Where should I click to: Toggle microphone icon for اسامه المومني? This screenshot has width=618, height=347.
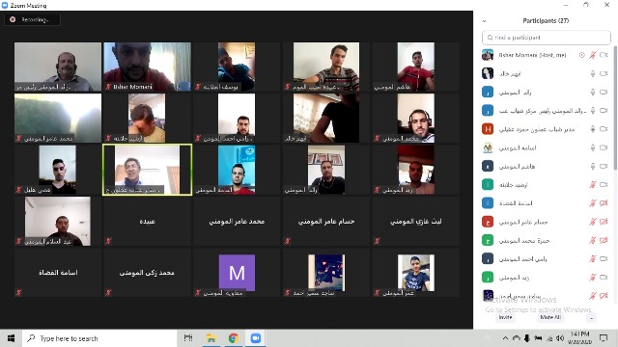point(592,147)
